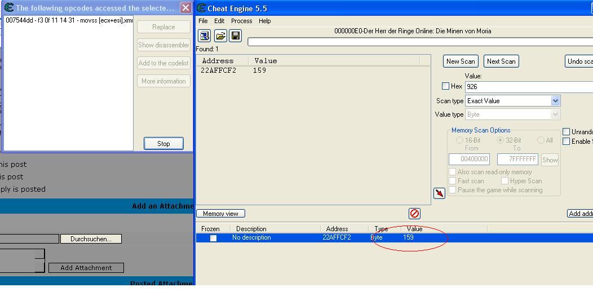Screen dimensions: 593x296
Task: Close the opcodes accessed window
Action: (x=185, y=8)
